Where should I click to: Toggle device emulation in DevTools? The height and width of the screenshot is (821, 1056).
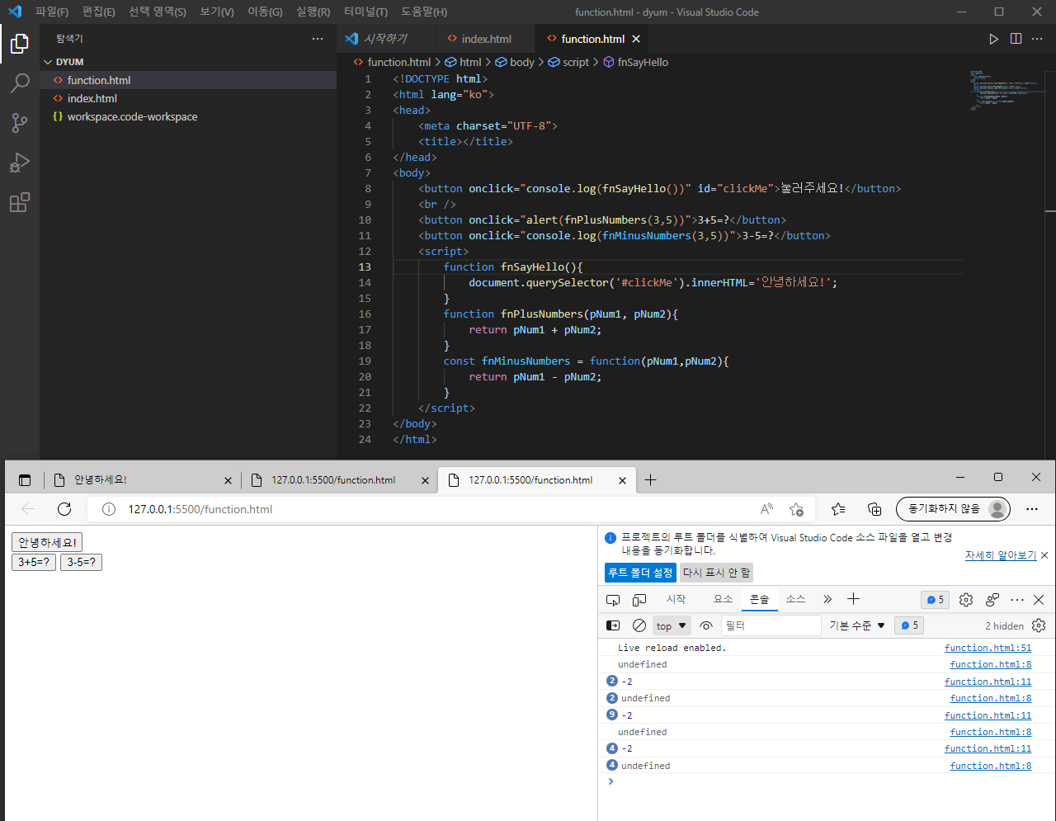[x=639, y=600]
